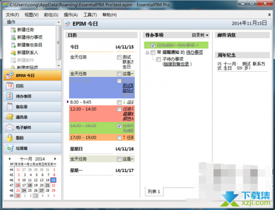This screenshot has height=210, width=275.
Task: Click the green arrow on the 8:30 - 9:45 task
Action: (x=124, y=102)
